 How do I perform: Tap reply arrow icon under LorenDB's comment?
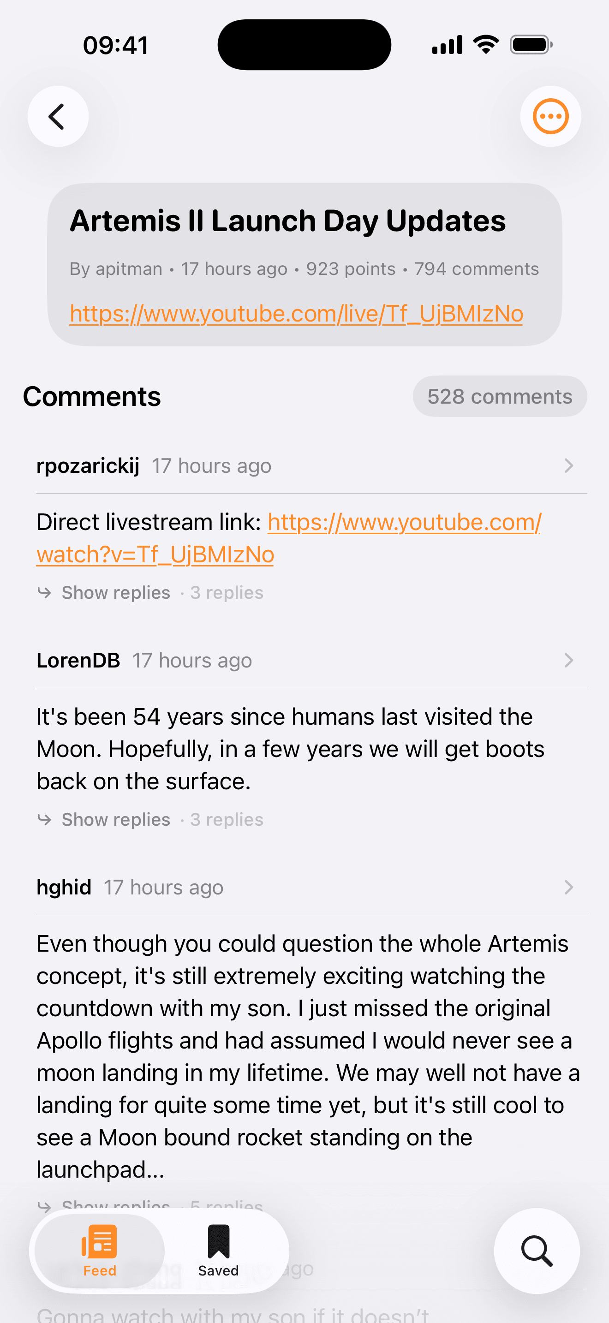point(45,820)
